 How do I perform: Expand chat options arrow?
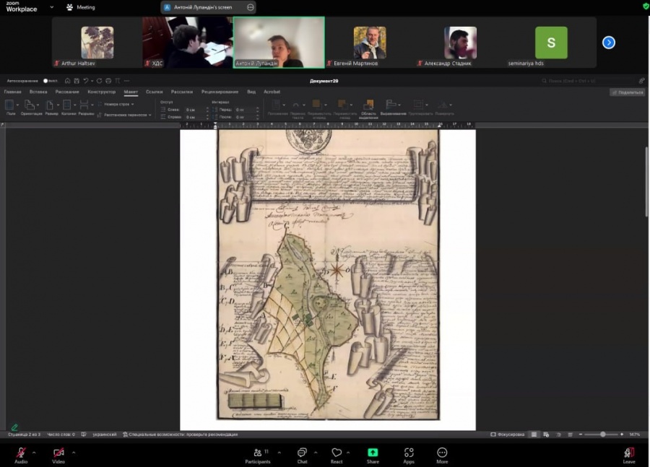pos(316,452)
